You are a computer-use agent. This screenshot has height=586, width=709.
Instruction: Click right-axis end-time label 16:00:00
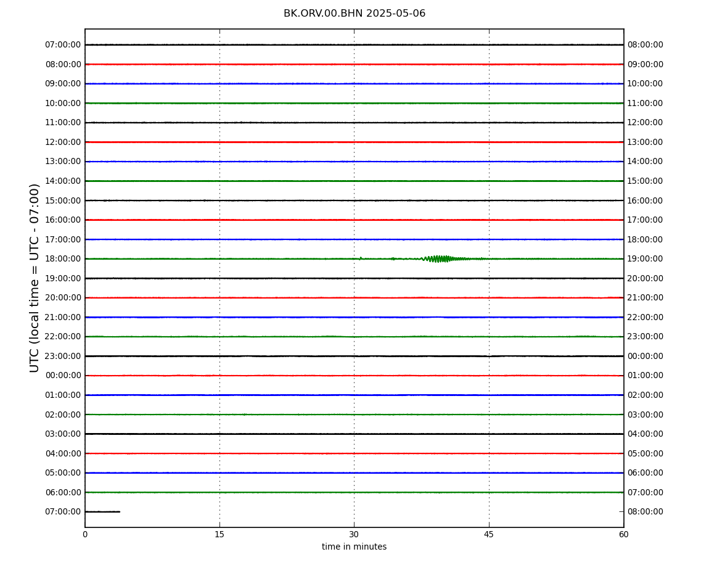645,200
